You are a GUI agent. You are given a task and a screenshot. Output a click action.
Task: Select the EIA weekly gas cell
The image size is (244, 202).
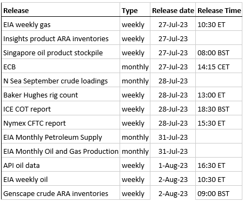pyautogui.click(x=61, y=24)
